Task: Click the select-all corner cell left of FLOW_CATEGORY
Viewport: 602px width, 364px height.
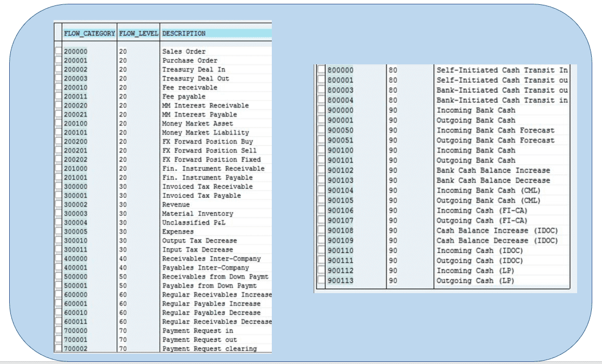Action: [58, 34]
